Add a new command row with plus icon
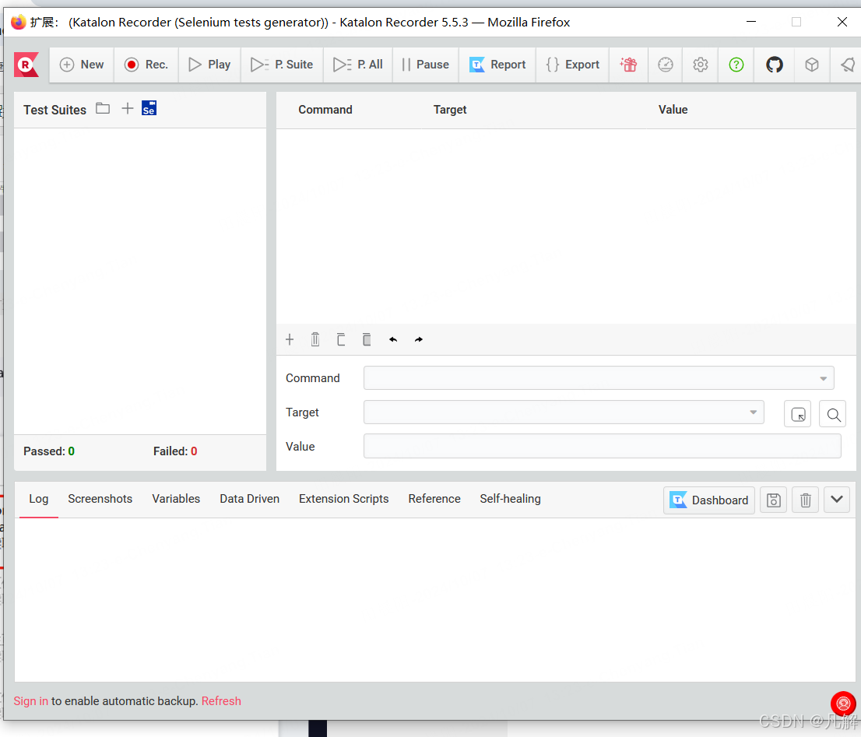Viewport: 861px width, 737px height. point(290,339)
